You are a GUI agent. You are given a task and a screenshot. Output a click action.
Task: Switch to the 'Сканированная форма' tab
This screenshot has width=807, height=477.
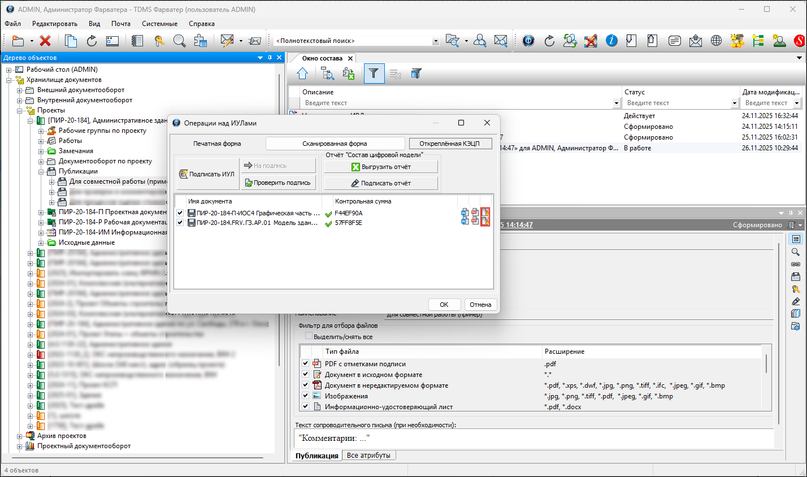335,144
